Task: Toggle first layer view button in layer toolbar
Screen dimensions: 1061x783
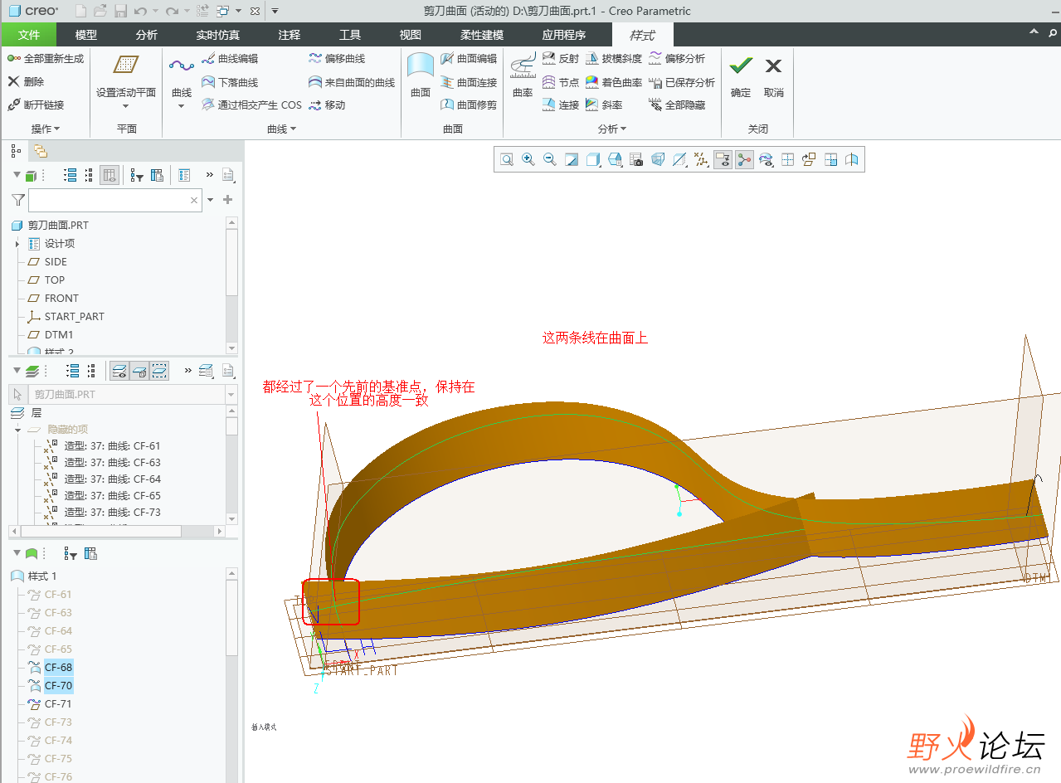Action: (119, 371)
